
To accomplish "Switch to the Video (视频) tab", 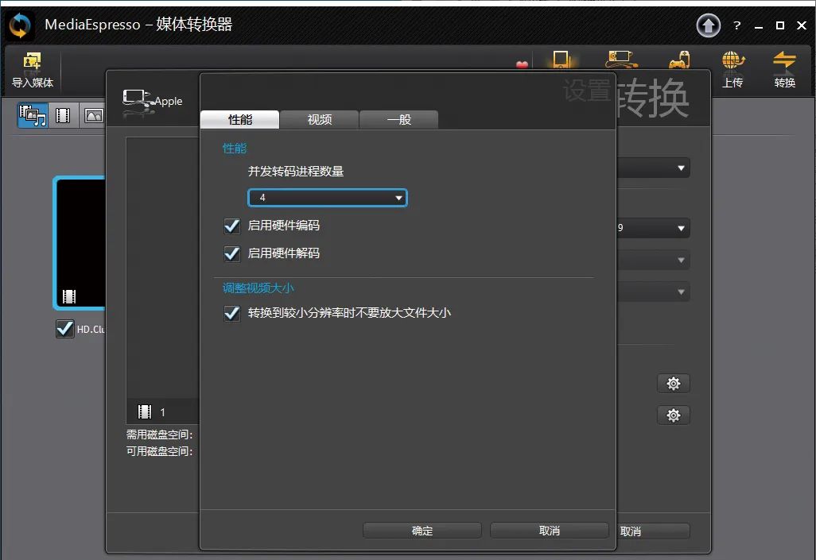I will pyautogui.click(x=320, y=120).
